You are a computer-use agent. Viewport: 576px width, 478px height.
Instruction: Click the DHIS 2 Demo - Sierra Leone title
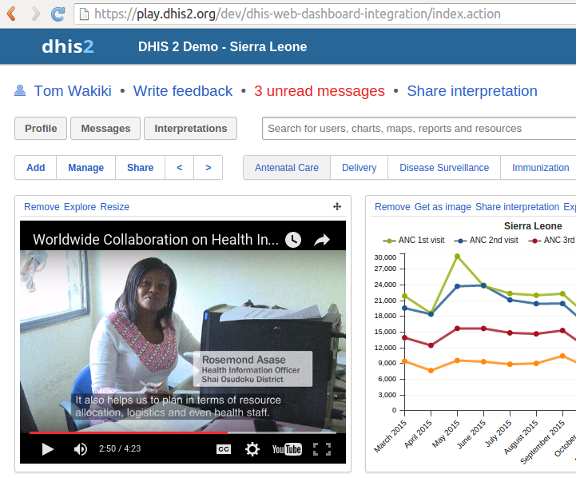coord(222,46)
